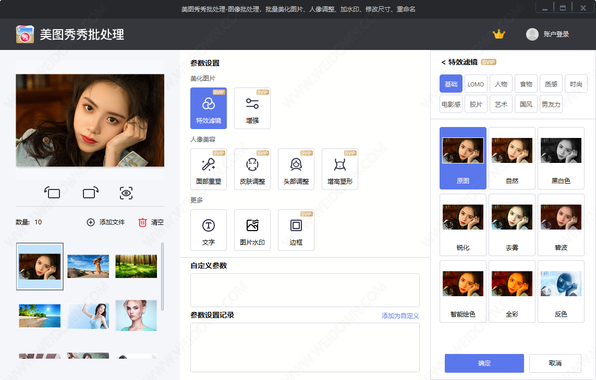The width and height of the screenshot is (596, 380).
Task: Click the gold crown VIP icon
Action: pos(498,34)
